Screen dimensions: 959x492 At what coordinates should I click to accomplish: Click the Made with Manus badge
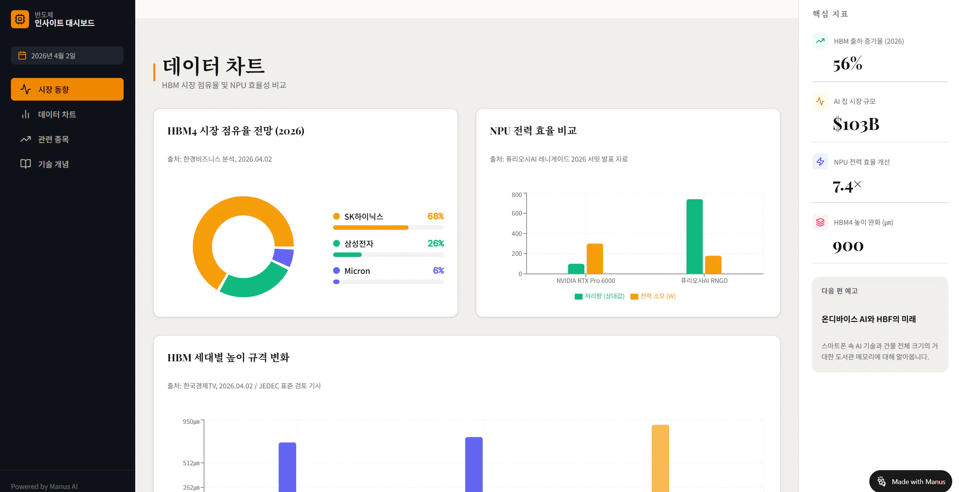click(910, 481)
